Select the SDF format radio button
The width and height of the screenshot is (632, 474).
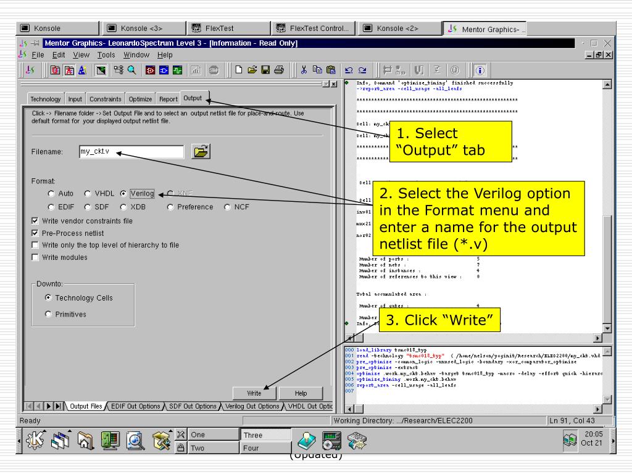click(x=88, y=207)
